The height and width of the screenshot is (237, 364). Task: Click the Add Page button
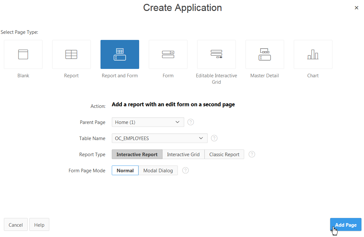[x=346, y=224]
